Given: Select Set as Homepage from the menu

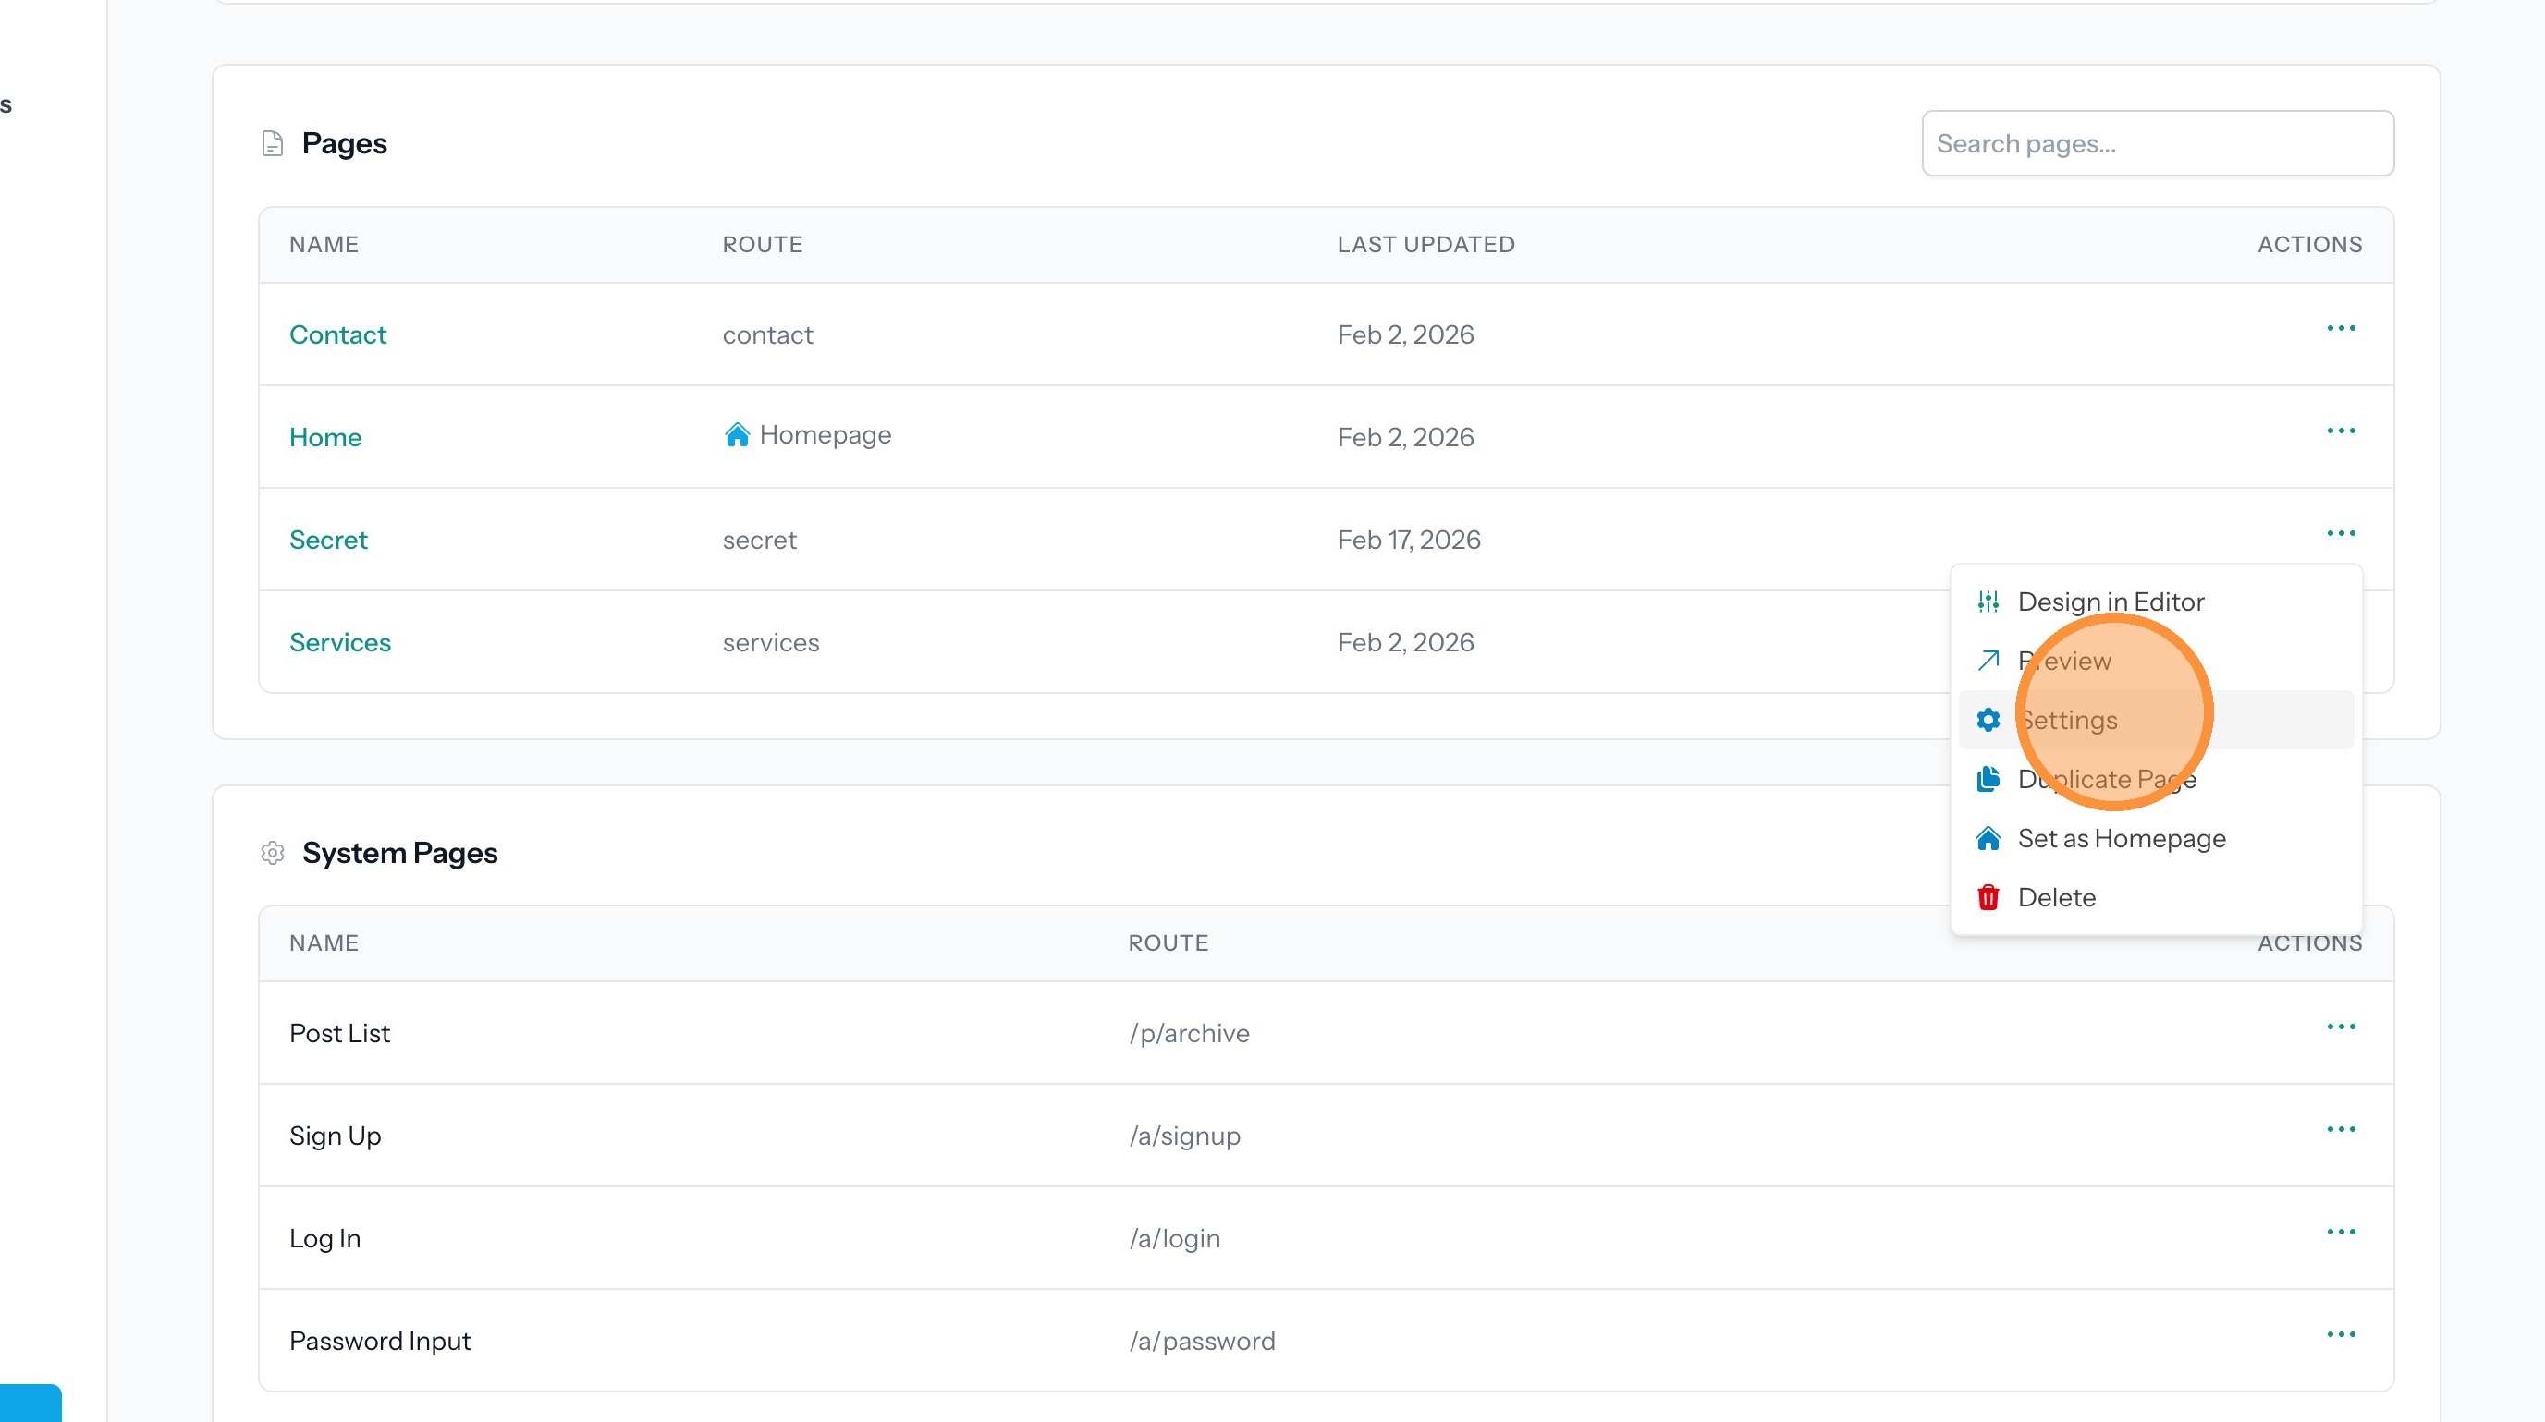Looking at the screenshot, I should point(2122,838).
